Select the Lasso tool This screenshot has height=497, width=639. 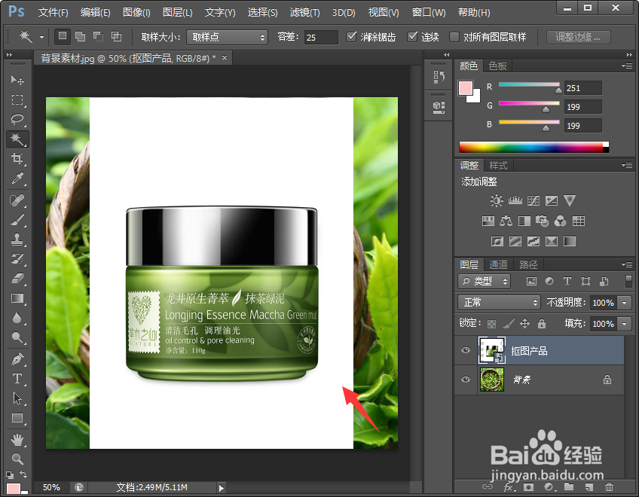[17, 120]
